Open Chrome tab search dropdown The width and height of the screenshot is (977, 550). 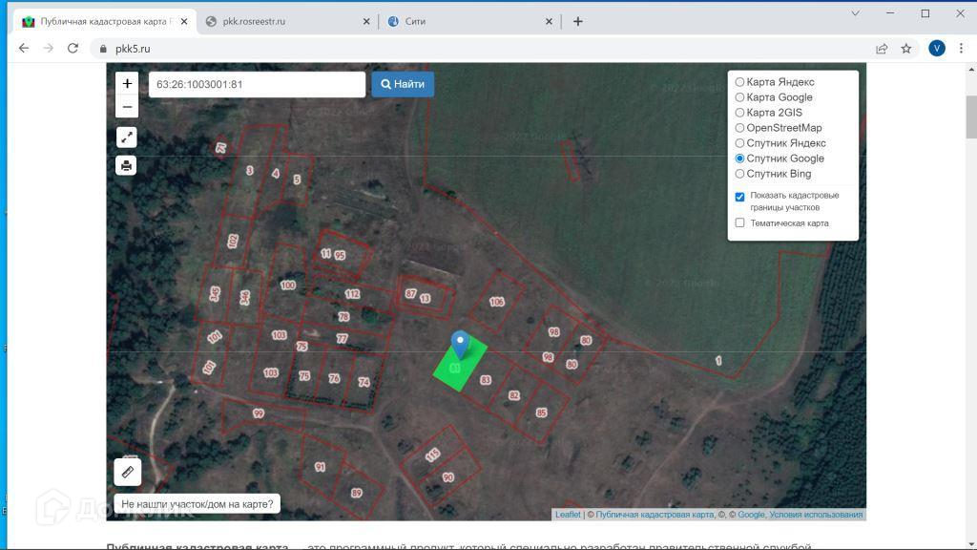[x=855, y=13]
